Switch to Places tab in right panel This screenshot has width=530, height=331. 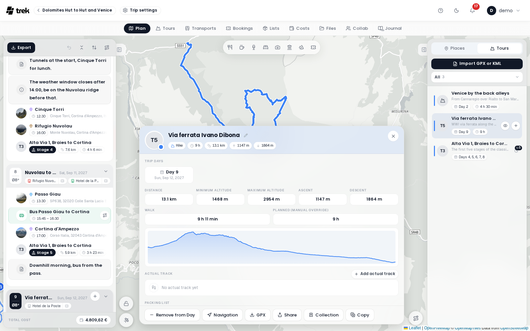(454, 48)
